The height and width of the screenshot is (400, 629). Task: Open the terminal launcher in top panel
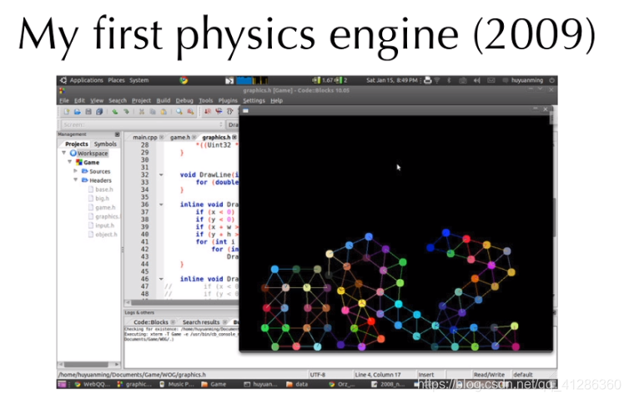[x=229, y=81]
